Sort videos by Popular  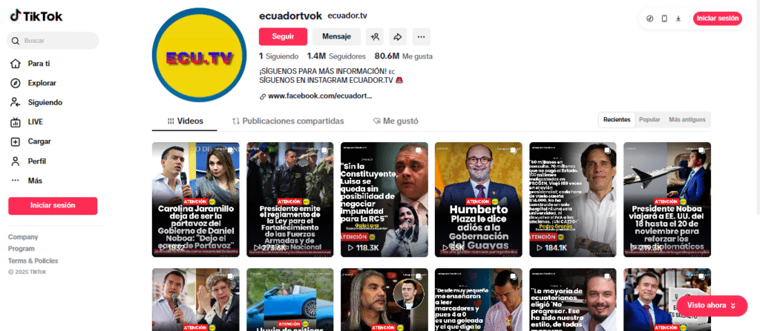[x=649, y=119]
